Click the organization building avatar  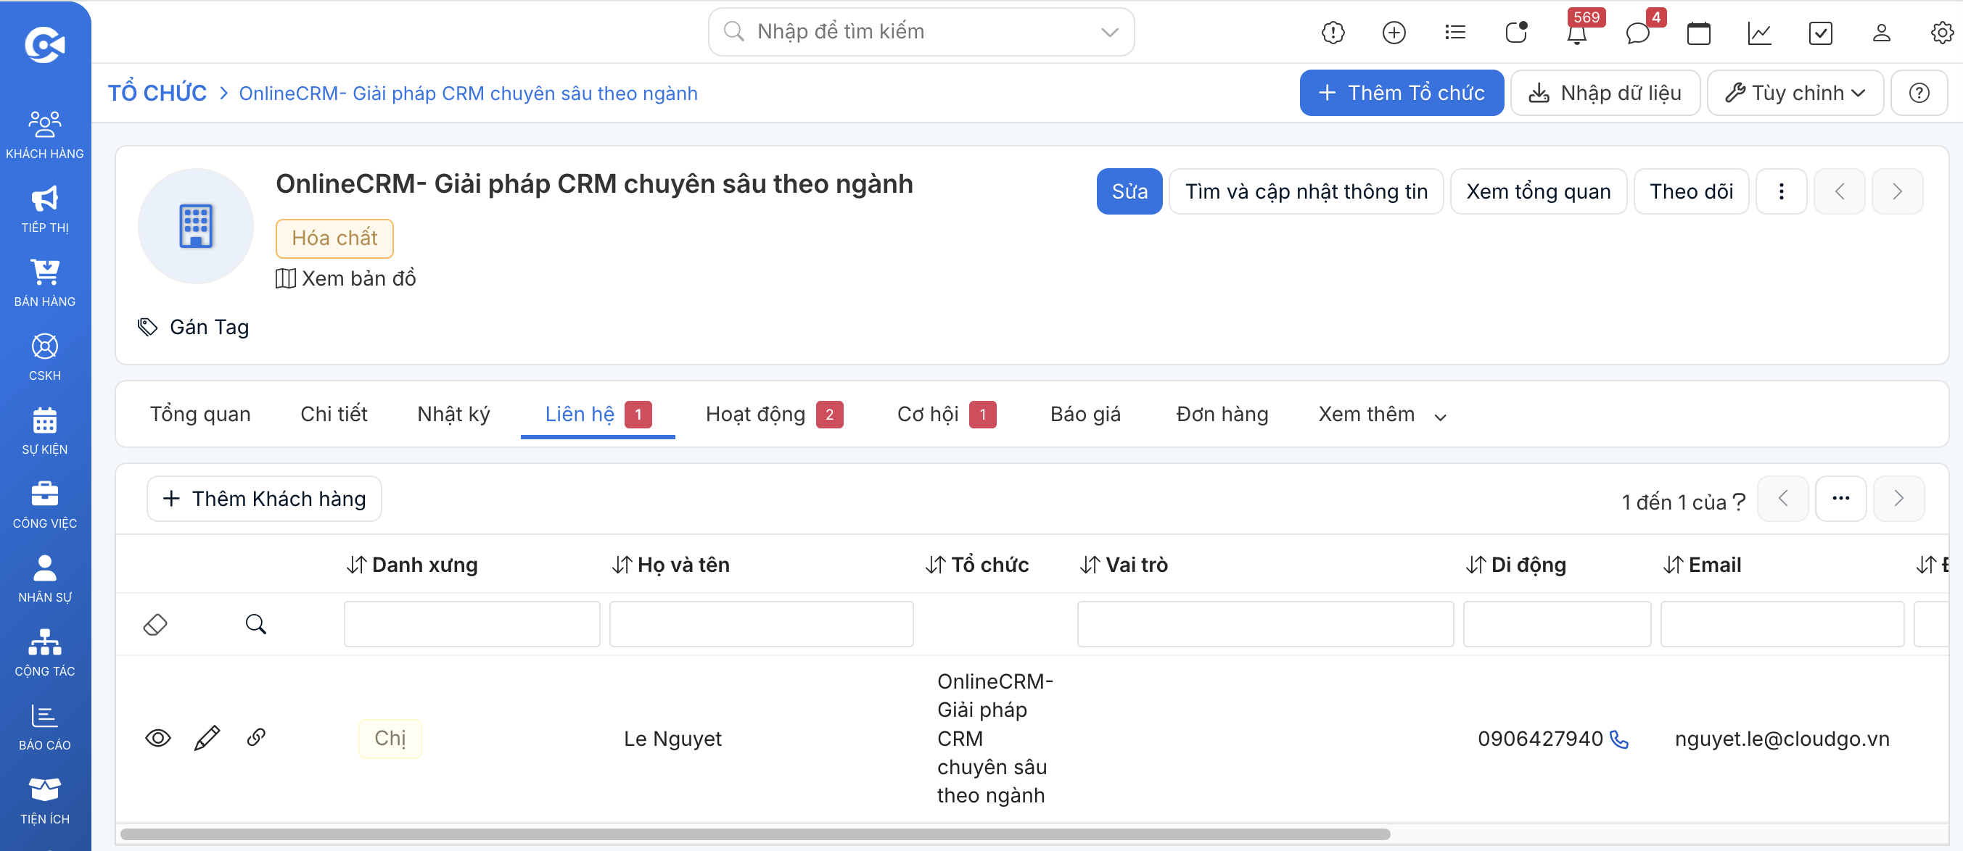[196, 226]
